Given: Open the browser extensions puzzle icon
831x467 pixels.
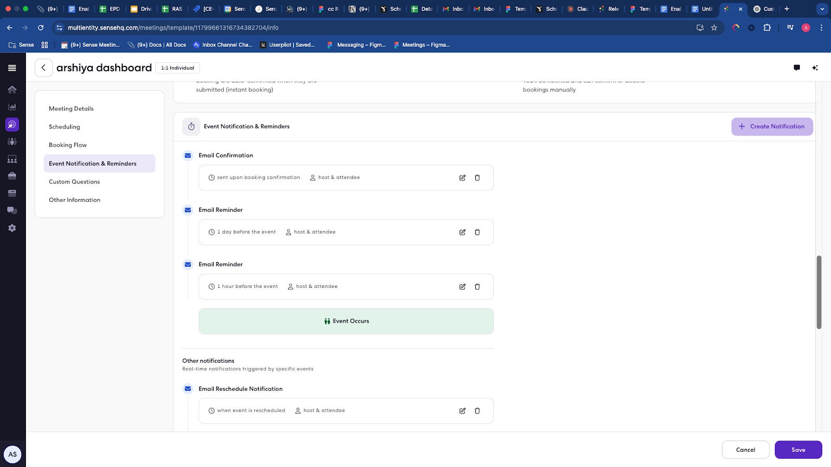Looking at the screenshot, I should pyautogui.click(x=767, y=28).
